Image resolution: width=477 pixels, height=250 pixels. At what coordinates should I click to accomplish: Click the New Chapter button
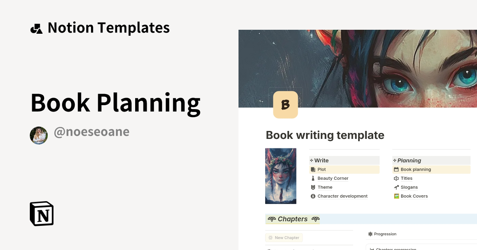284,237
